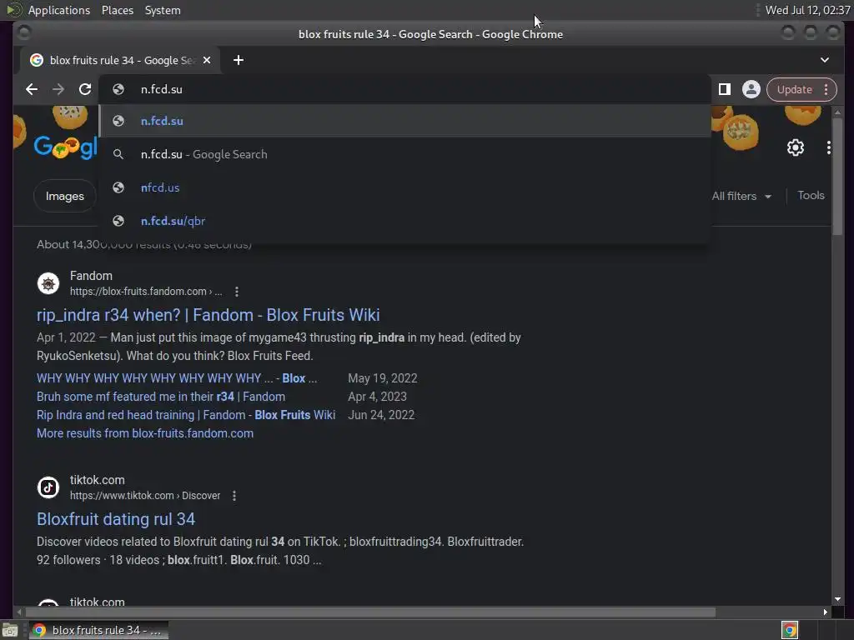Click About 14,300,000 results text
This screenshot has width=854, height=640.
(144, 244)
